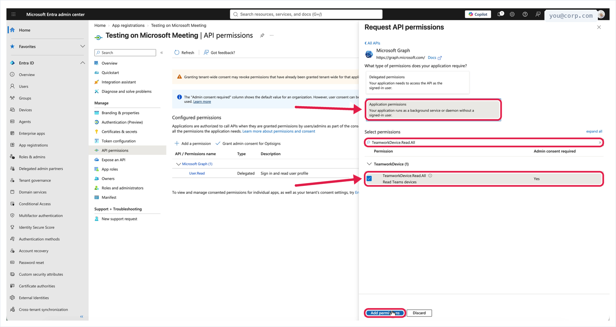Collapse the left navigation with double chevron
This screenshot has height=327, width=616.
pyautogui.click(x=82, y=317)
